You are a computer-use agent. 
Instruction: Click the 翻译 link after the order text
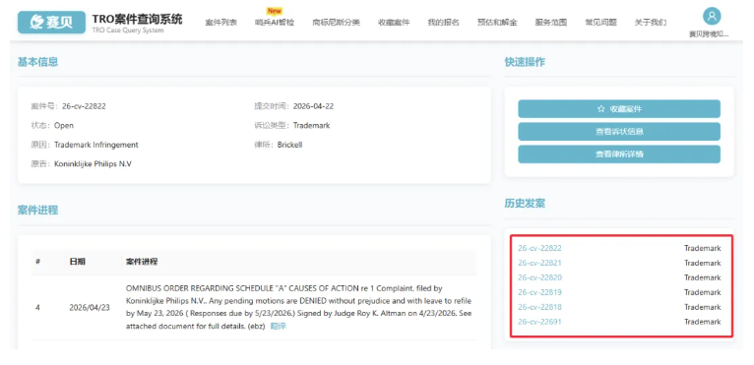pos(278,326)
